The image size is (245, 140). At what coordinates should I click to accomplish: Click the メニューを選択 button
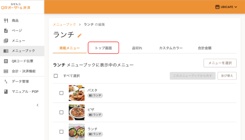pos(220,63)
